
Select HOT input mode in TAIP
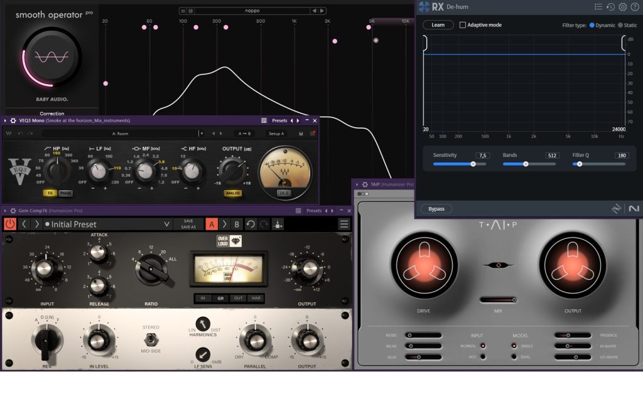[483, 357]
